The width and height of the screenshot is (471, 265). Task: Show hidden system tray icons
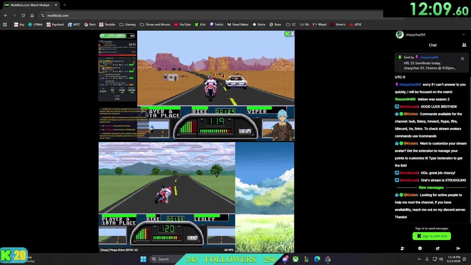click(x=419, y=259)
